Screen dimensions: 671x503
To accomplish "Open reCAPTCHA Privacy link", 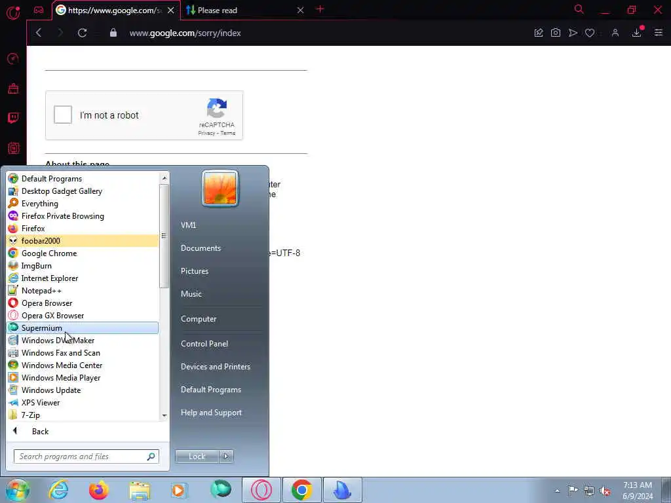I will click(206, 133).
